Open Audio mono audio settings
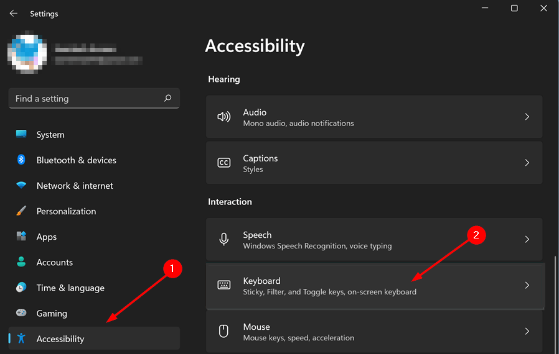This screenshot has height=354, width=559. pos(374,117)
